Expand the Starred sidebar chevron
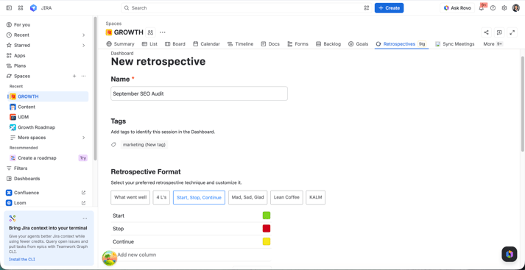The image size is (525, 270). (x=84, y=45)
